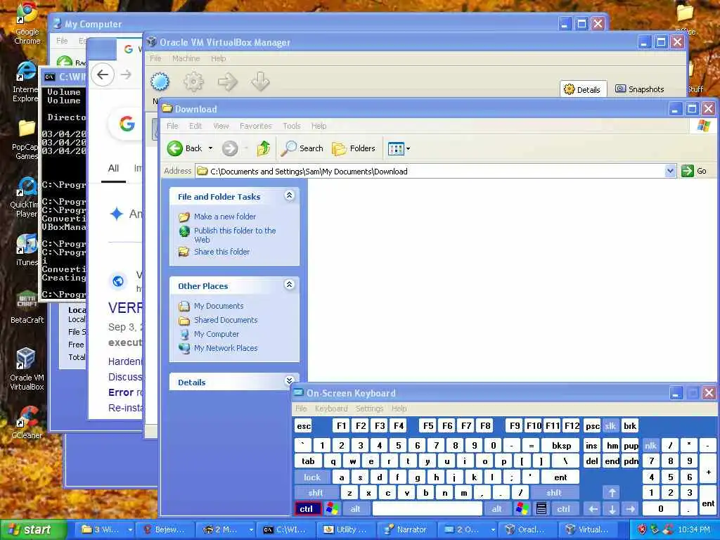
Task: Open the Views button in Download toolbar
Action: (x=396, y=148)
